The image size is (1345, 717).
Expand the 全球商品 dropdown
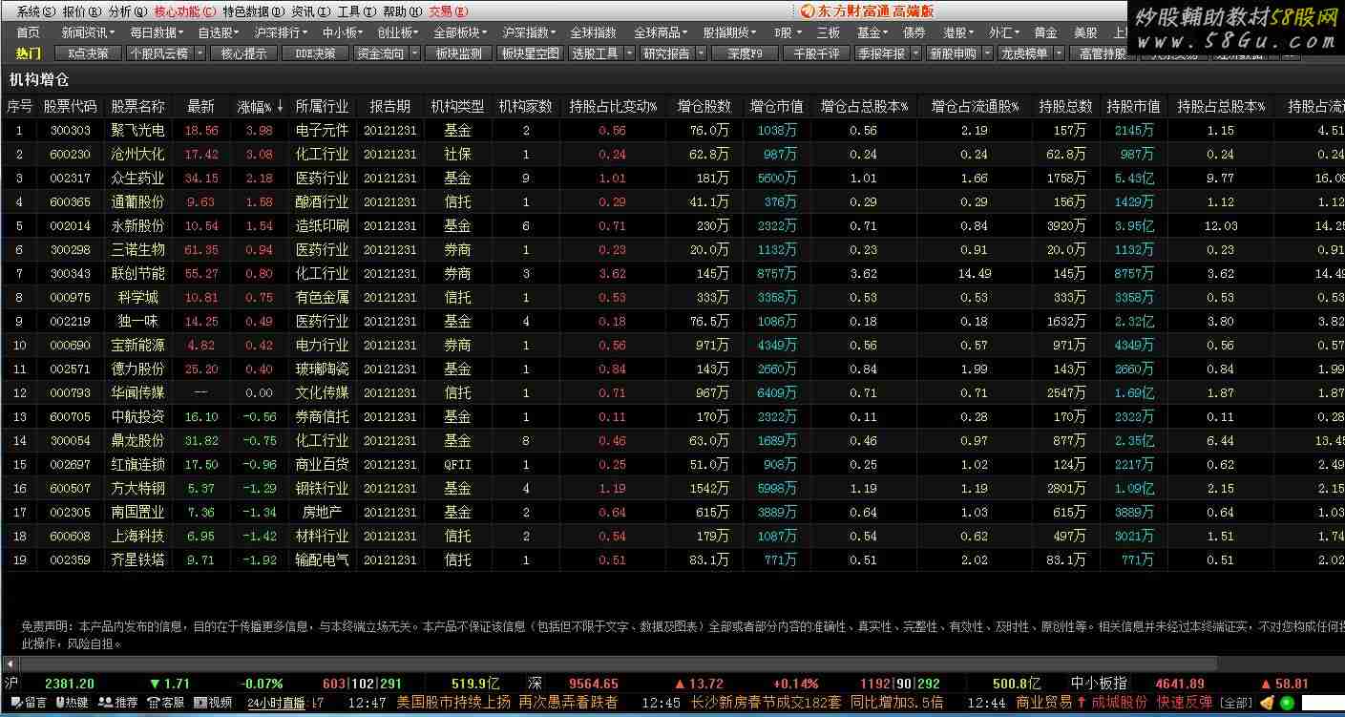coord(662,32)
